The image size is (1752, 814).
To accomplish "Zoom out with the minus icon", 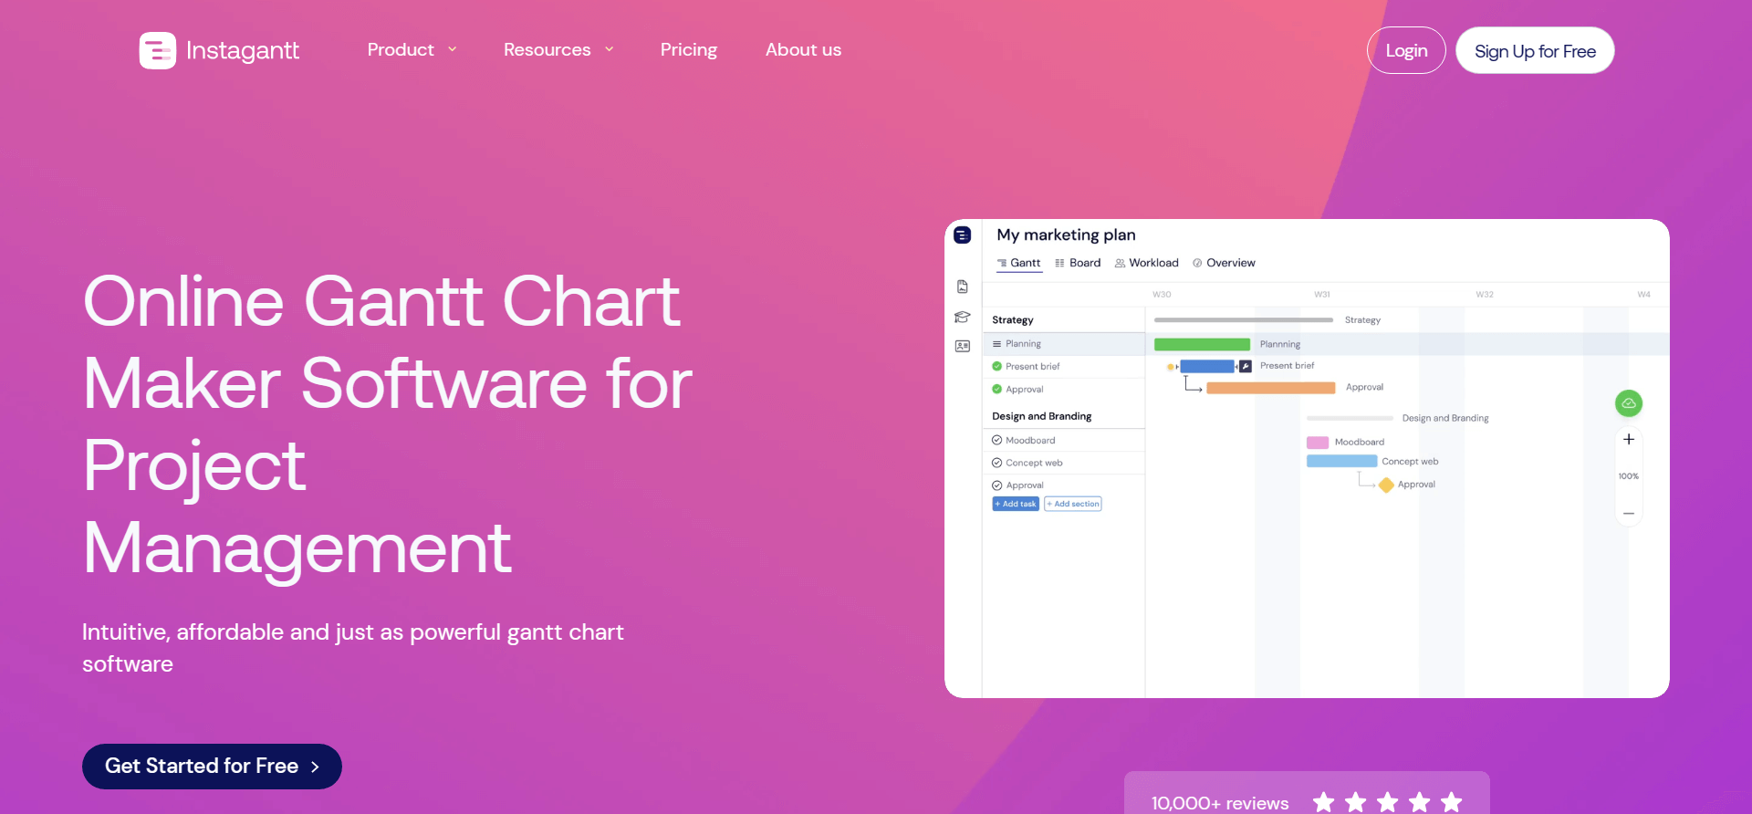I will point(1628,514).
